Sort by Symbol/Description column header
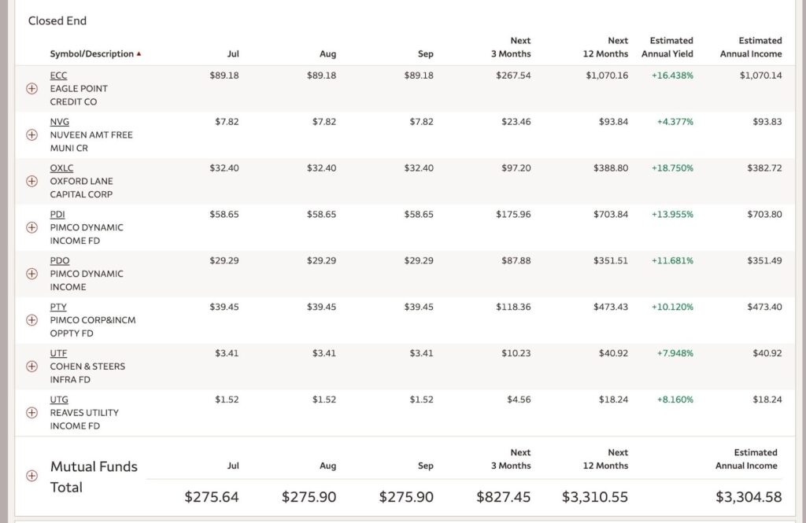The image size is (806, 523). coord(91,54)
